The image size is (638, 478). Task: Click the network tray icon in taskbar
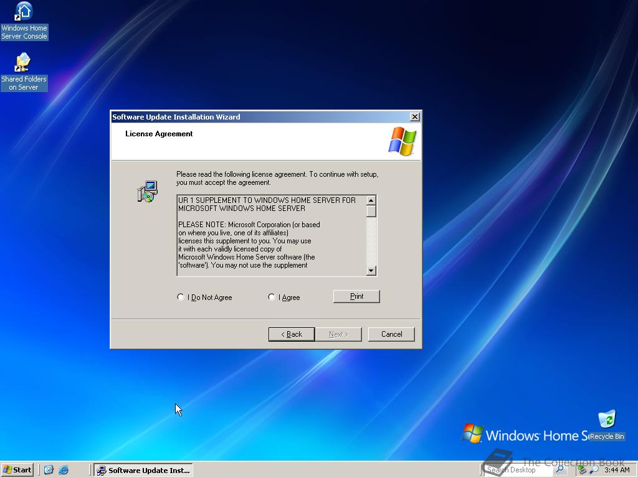coord(583,470)
